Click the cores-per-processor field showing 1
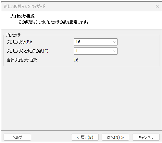The width and height of the screenshot is (162, 143). click(x=95, y=51)
